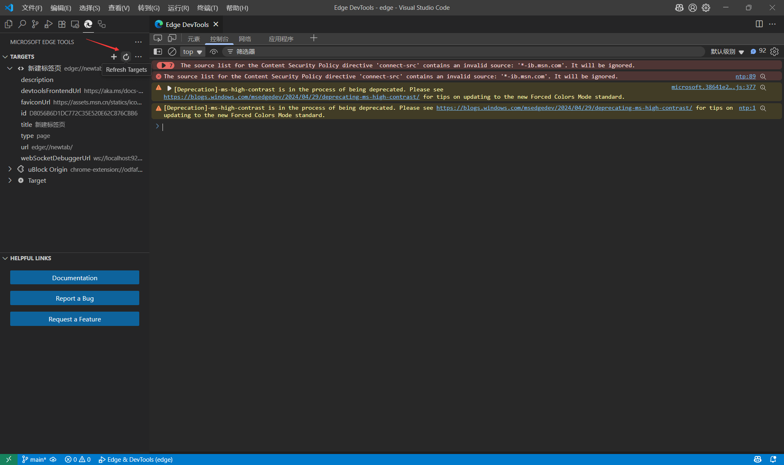Open the ntp:1 source link
Screen dimensions: 784x465
pos(747,108)
